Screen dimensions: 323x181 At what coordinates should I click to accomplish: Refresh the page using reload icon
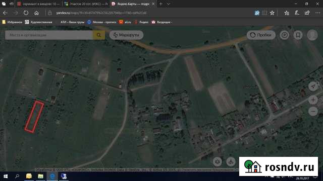pos(26,13)
